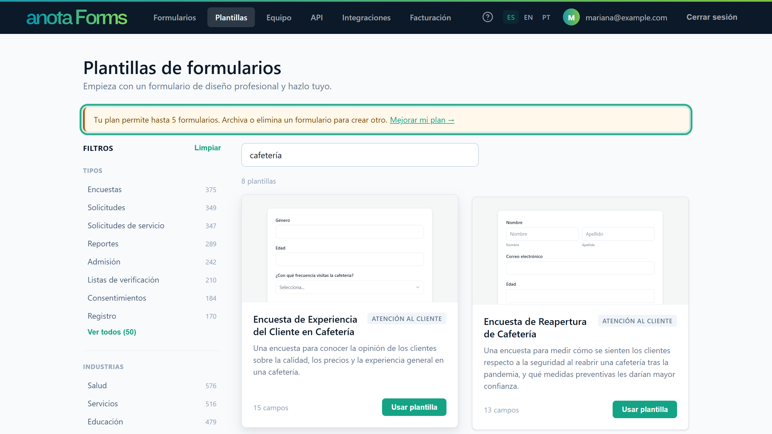
Task: Open the Encuesta de Experiencia del Cliente title
Action: pos(305,325)
